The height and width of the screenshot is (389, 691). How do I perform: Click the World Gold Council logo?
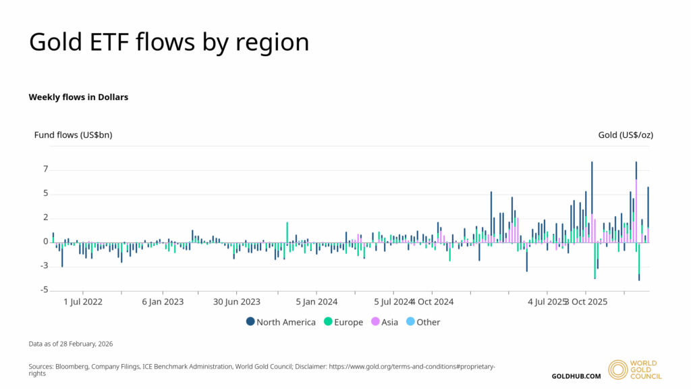tap(634, 369)
